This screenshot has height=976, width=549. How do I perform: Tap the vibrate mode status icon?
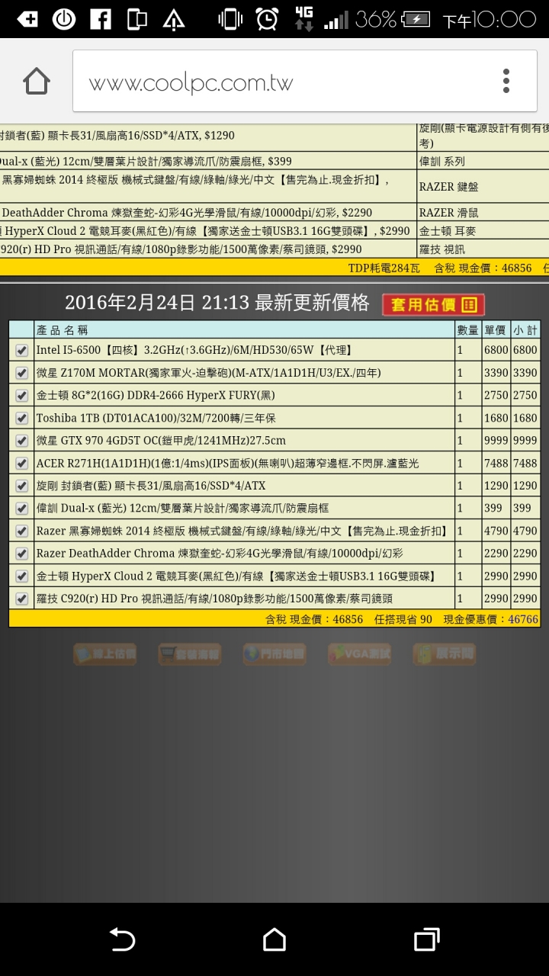click(x=230, y=19)
